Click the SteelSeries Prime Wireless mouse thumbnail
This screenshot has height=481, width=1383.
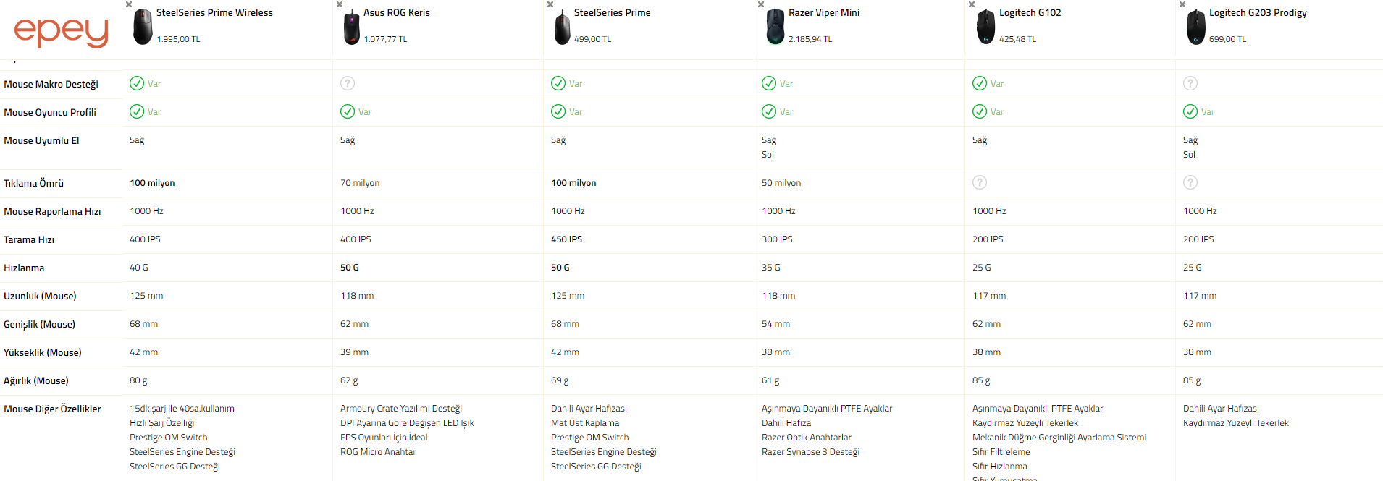click(x=143, y=27)
